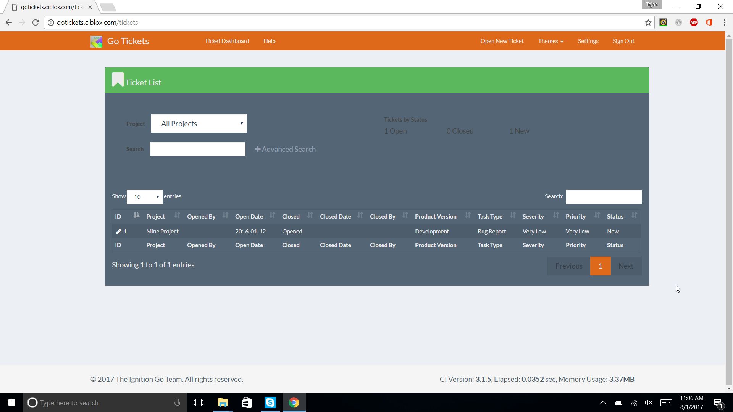Open the Help menu item
The height and width of the screenshot is (412, 733).
[269, 41]
